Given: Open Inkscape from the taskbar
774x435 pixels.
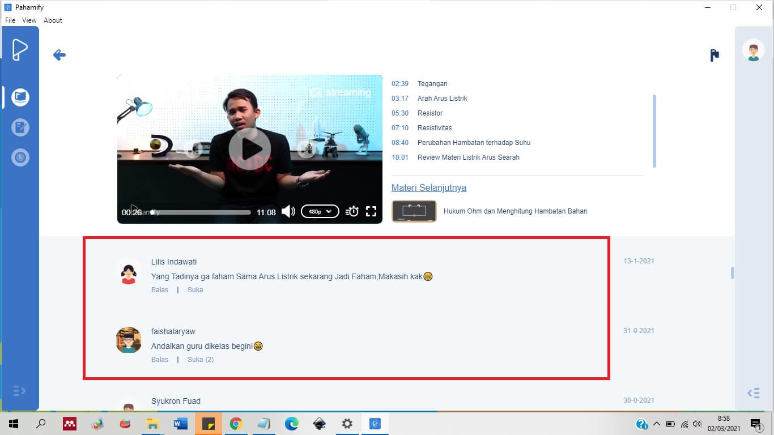Looking at the screenshot, I should pos(319,424).
